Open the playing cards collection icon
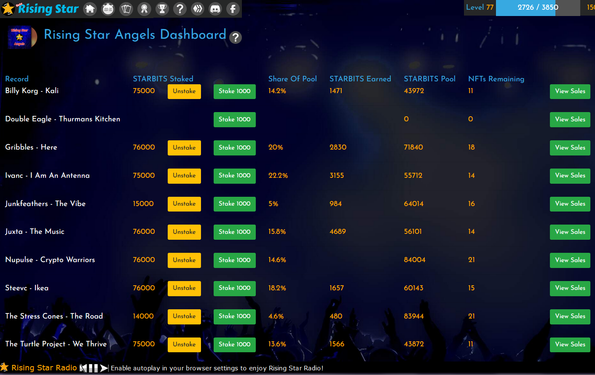 click(x=126, y=9)
